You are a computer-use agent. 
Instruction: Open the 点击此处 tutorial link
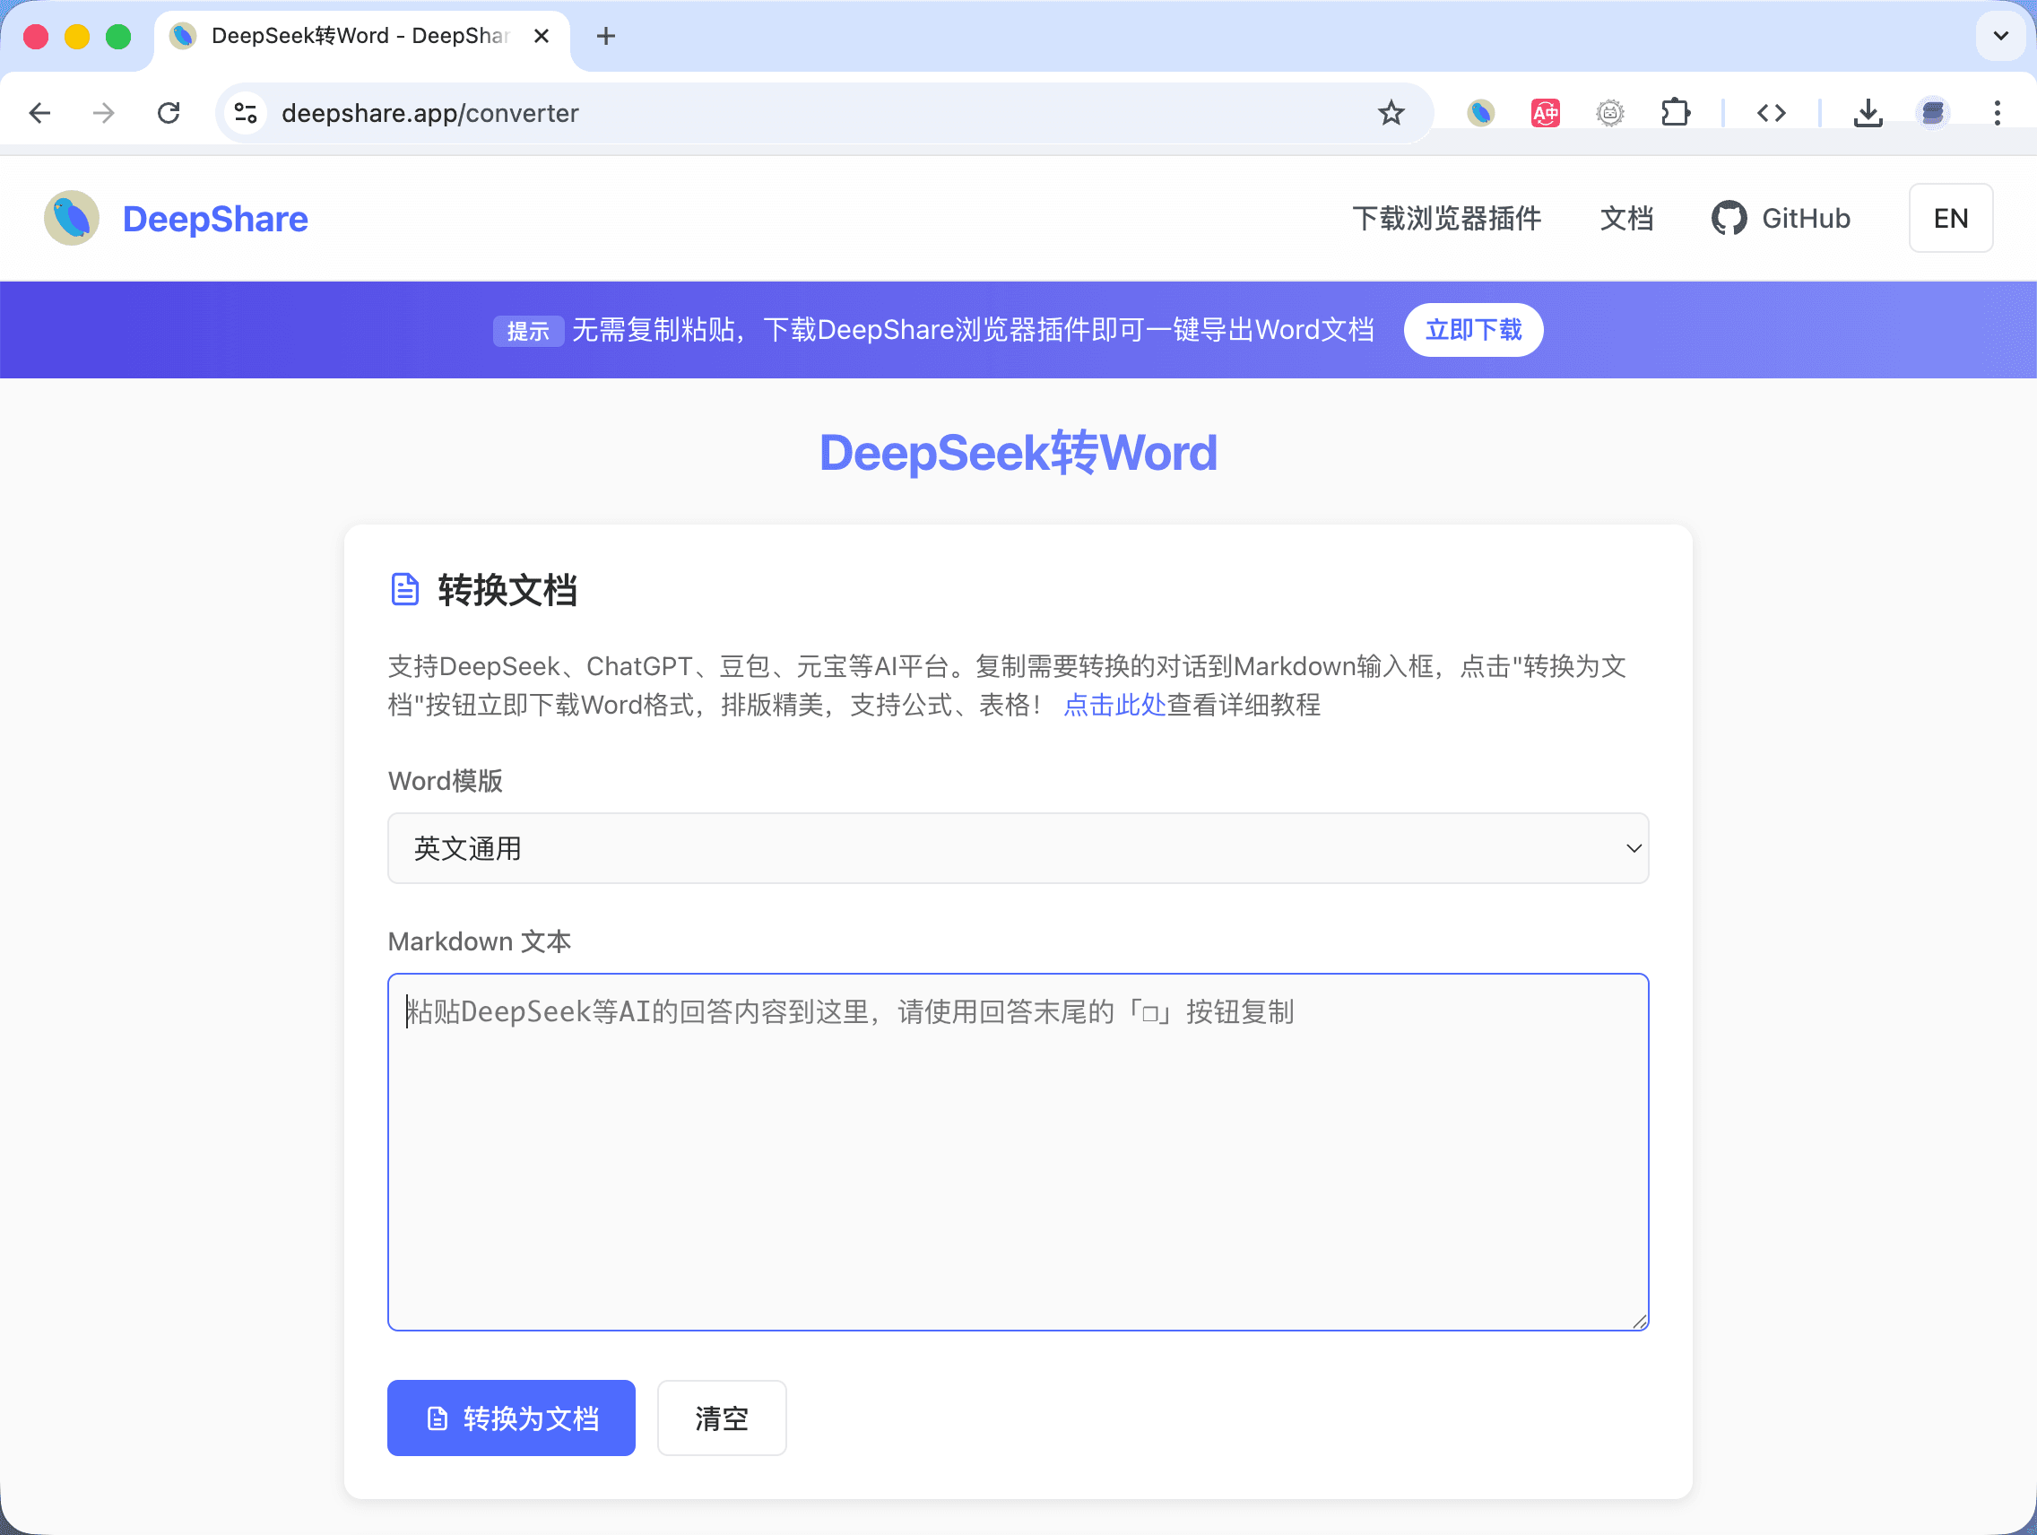tap(1114, 706)
